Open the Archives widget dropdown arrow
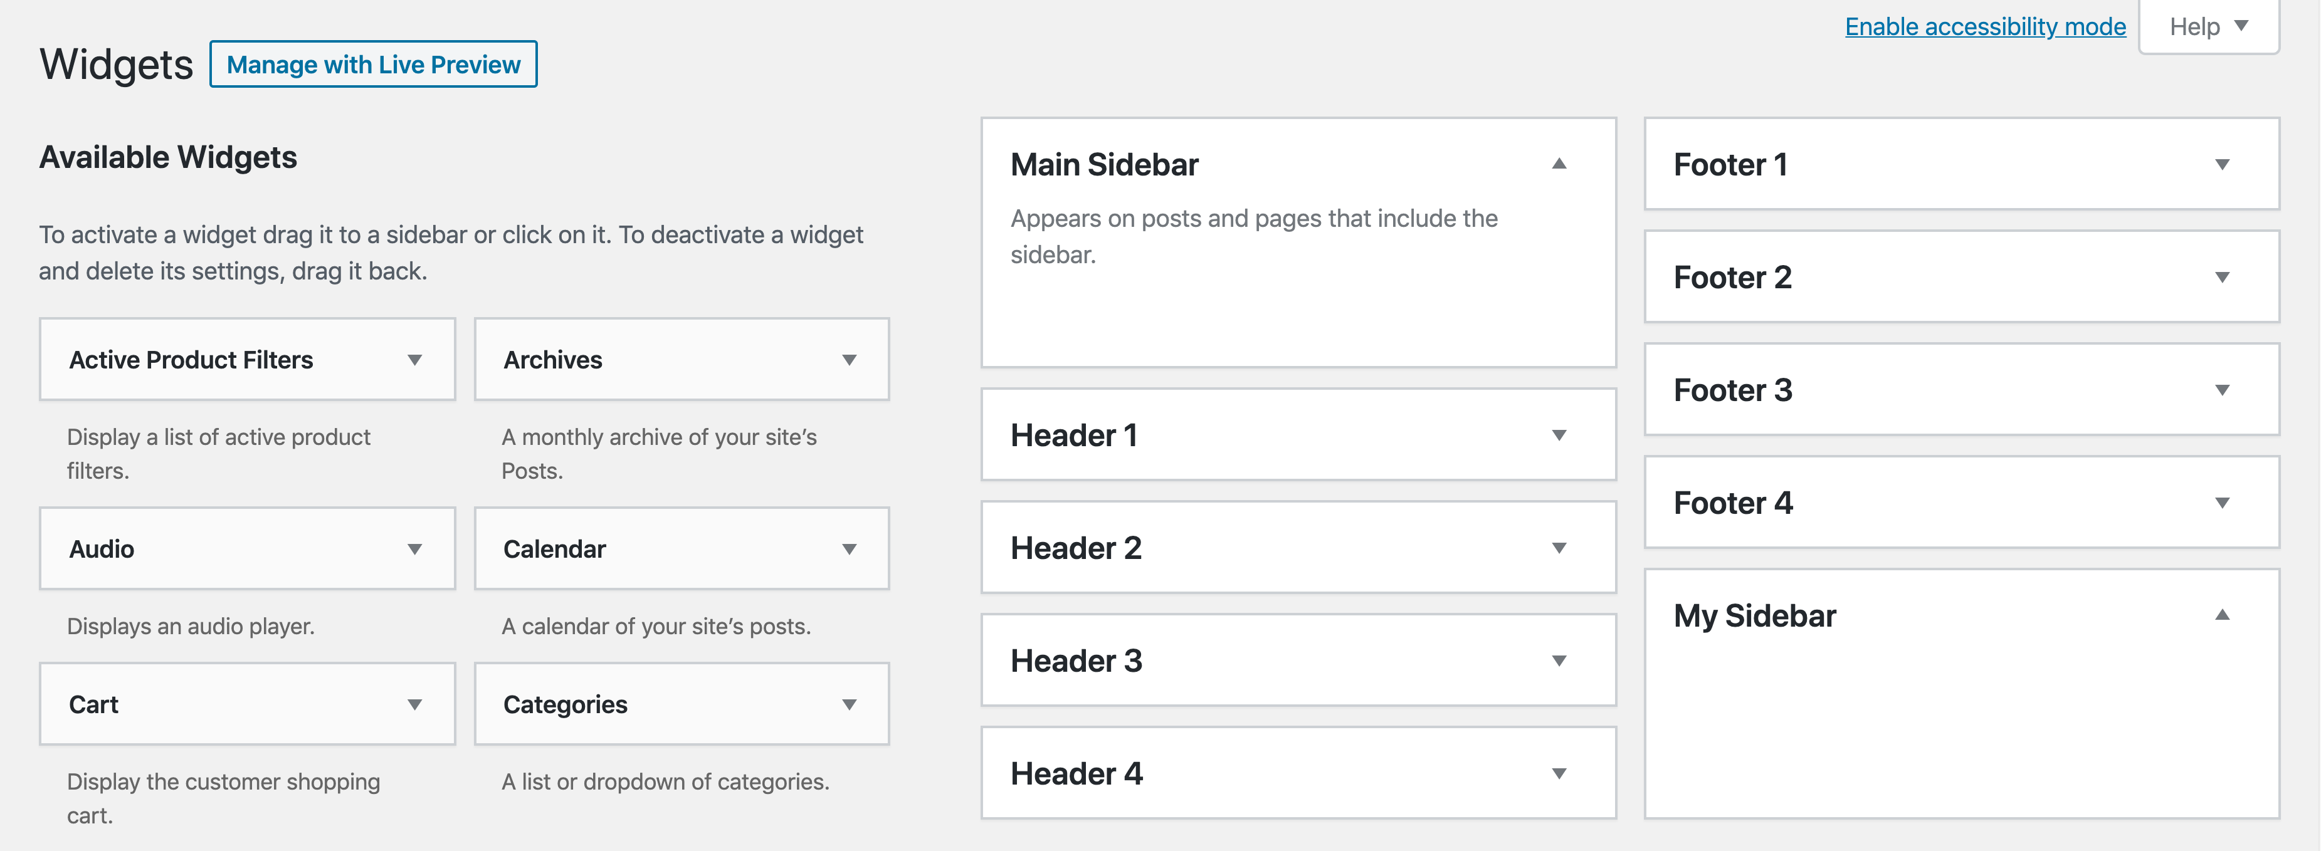Viewport: 2321px width, 851px height. [849, 360]
